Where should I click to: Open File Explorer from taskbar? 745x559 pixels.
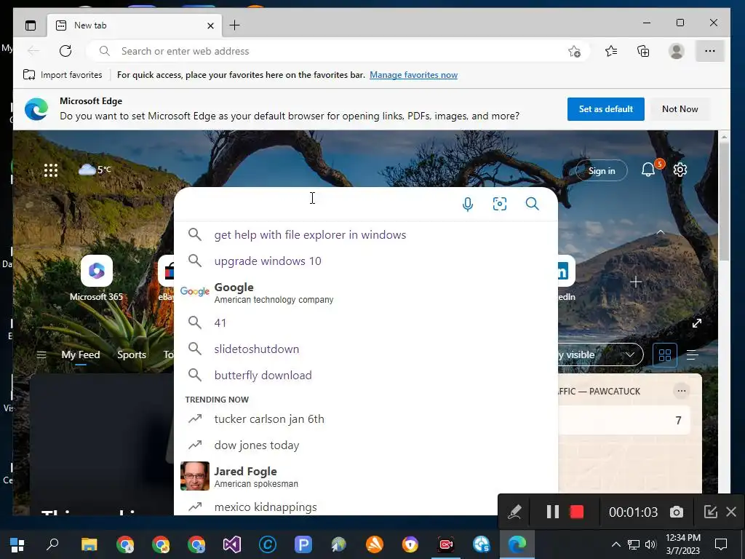click(x=89, y=544)
